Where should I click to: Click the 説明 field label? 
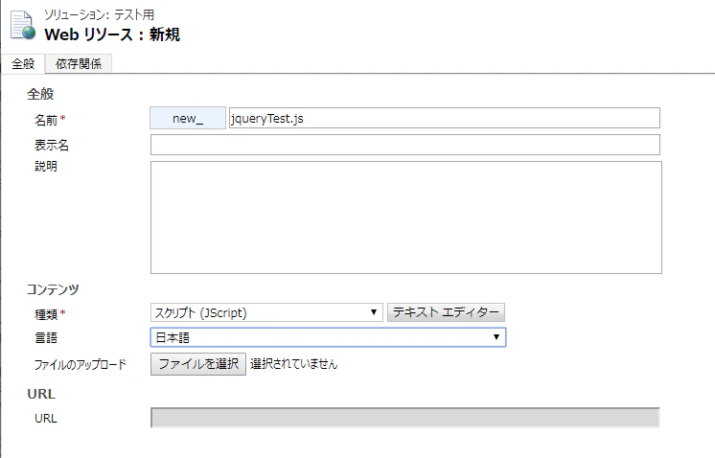[46, 167]
